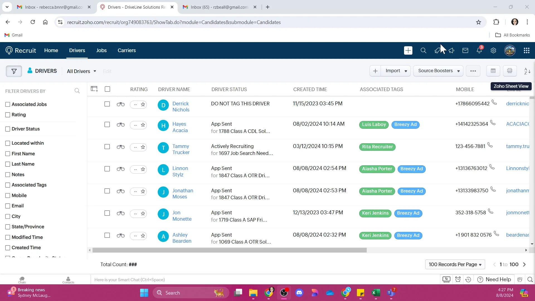Click the horizontal table scrollbar

tap(229, 250)
